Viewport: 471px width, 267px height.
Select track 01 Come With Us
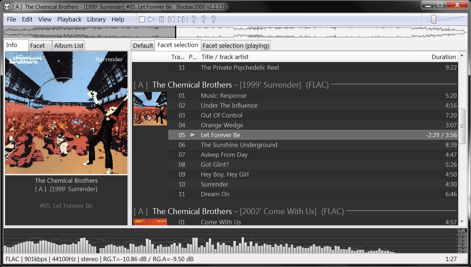pyautogui.click(x=313, y=222)
